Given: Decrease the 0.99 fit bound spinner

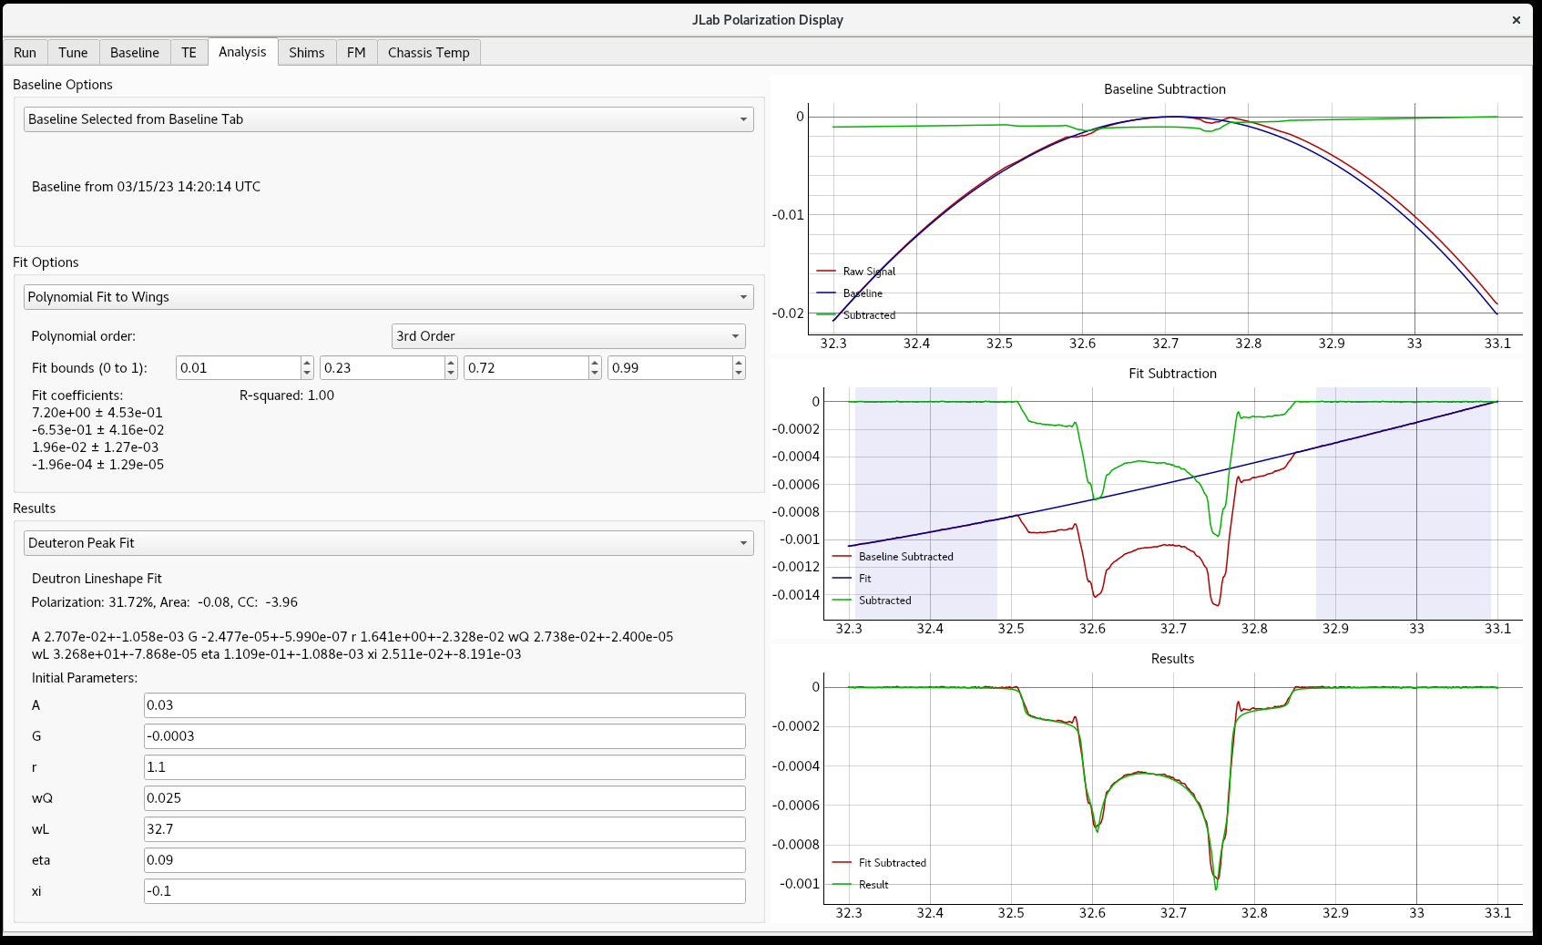Looking at the screenshot, I should pos(739,373).
